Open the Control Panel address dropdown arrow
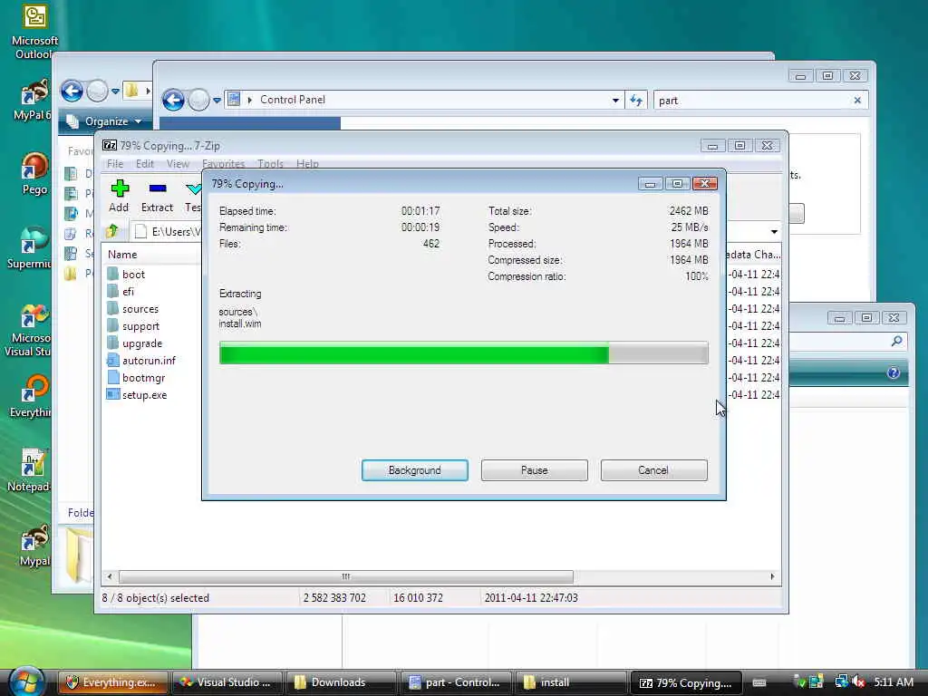This screenshot has height=696, width=928. 615,100
